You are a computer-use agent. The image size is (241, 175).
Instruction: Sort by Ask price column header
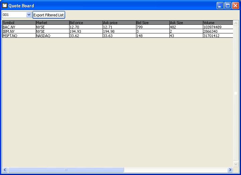(x=119, y=23)
